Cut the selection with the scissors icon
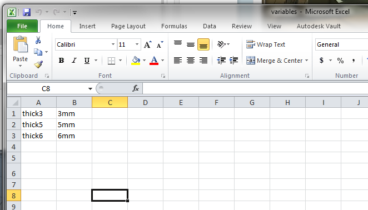Image resolution: width=368 pixels, height=210 pixels. point(38,40)
